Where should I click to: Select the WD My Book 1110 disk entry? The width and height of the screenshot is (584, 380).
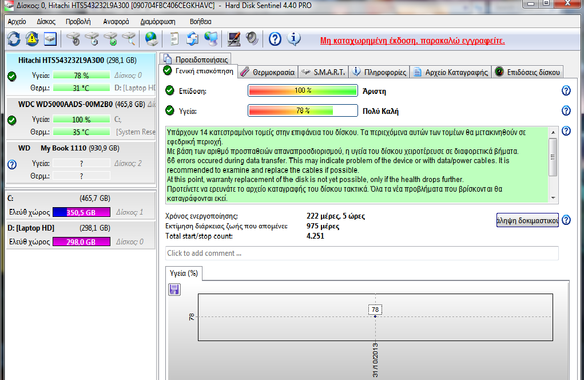tap(81, 162)
